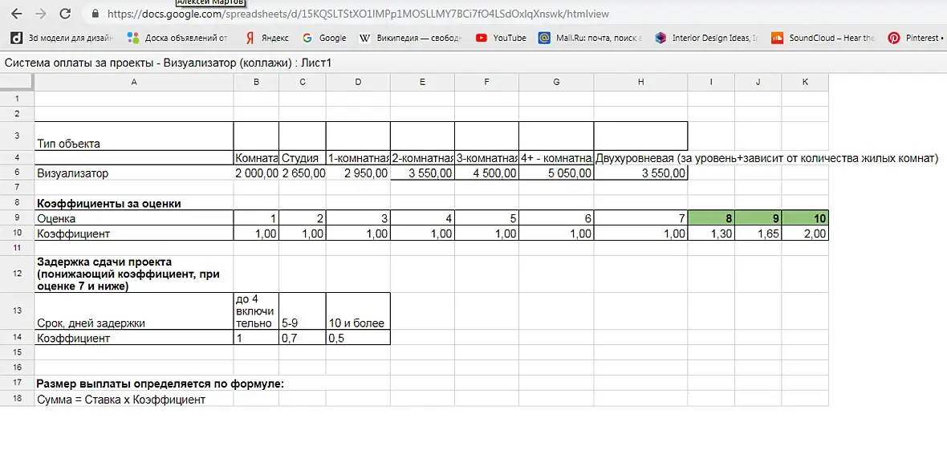Click the Студия cell
This screenshot has height=467, width=947.
pyautogui.click(x=303, y=158)
